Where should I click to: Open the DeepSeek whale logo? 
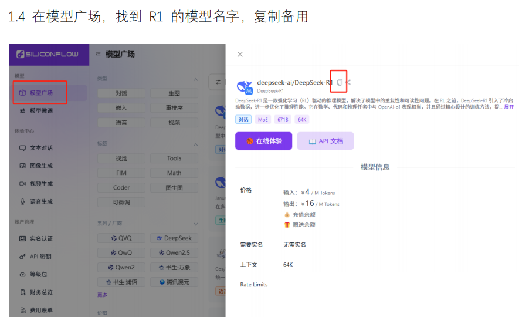tap(245, 87)
